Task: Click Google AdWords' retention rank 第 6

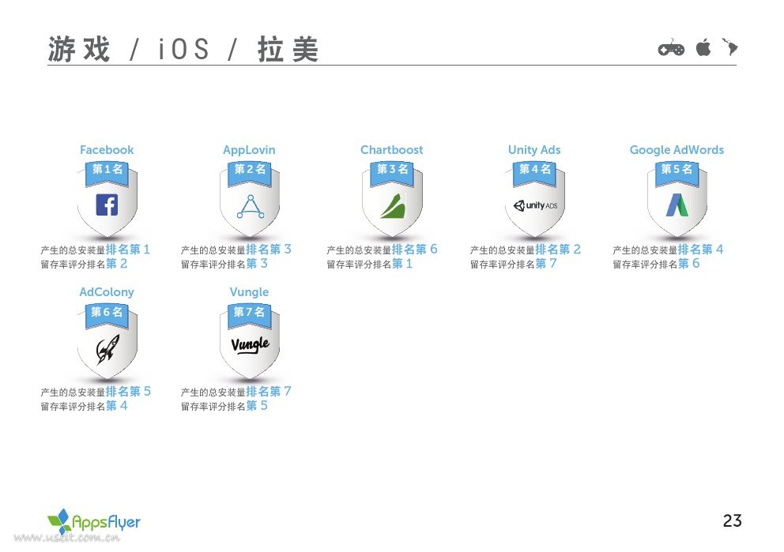Action: (x=689, y=263)
